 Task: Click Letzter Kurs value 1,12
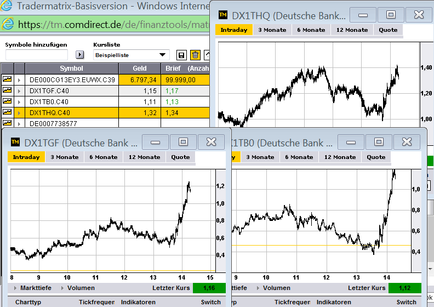coord(404,288)
